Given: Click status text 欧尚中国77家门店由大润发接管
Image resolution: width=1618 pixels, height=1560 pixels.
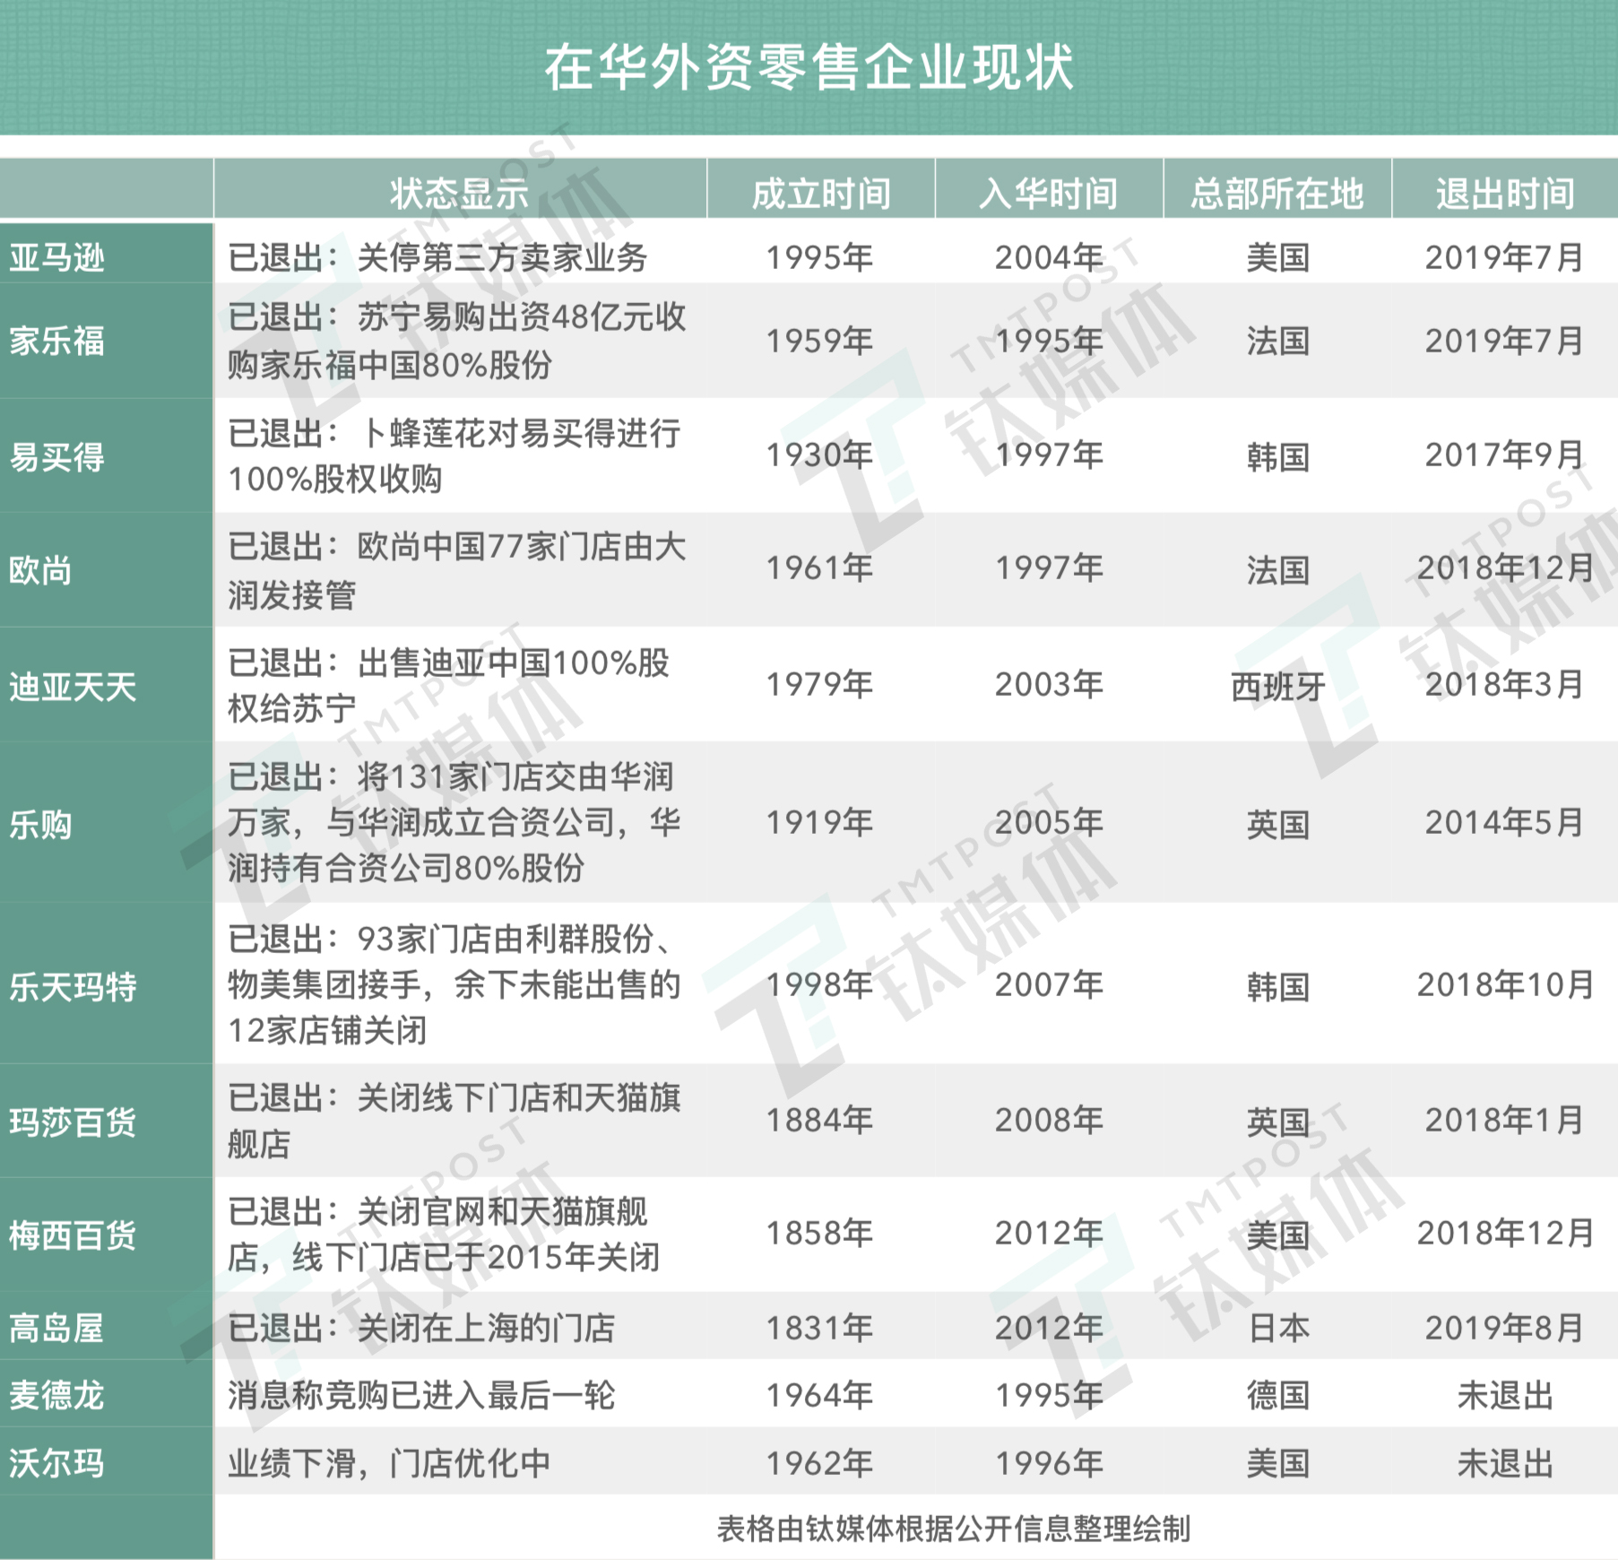Looking at the screenshot, I should [x=456, y=570].
